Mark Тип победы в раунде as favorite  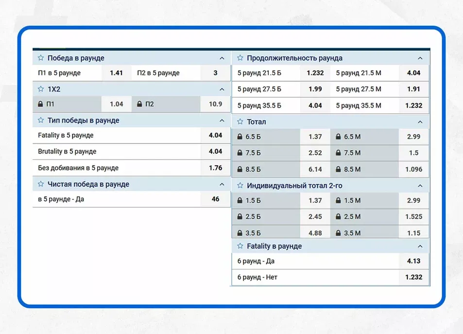(41, 120)
